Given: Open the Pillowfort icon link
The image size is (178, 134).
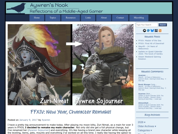Looking at the screenshot, I should click(156, 30).
